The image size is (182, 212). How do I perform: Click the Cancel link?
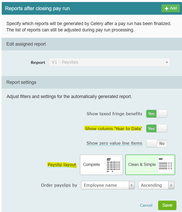pos(146,205)
